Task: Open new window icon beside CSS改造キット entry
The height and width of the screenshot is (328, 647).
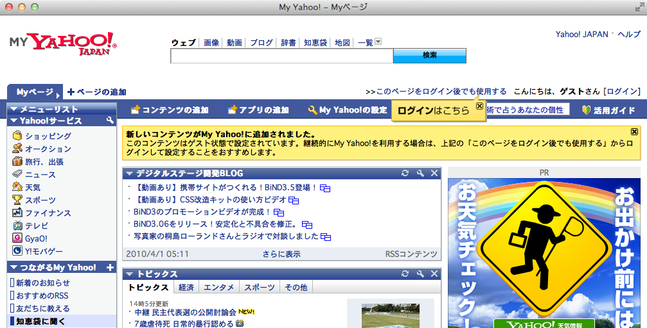Action: pos(294,201)
